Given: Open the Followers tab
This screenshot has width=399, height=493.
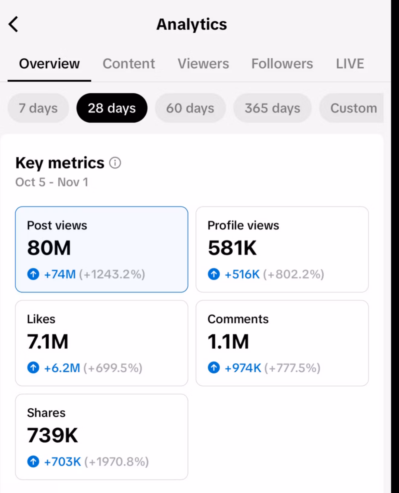Looking at the screenshot, I should tap(282, 64).
